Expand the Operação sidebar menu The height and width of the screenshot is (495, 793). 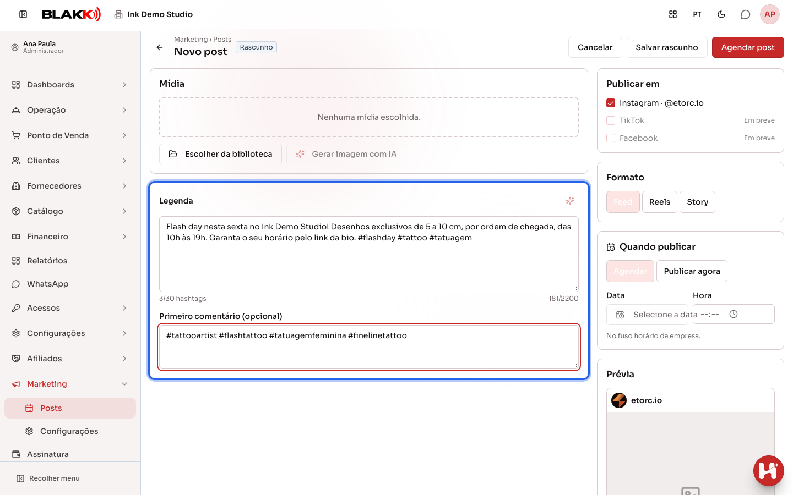[x=70, y=110]
